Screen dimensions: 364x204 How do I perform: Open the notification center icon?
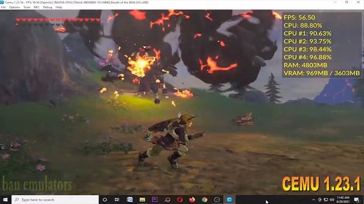pyautogui.click(x=357, y=199)
